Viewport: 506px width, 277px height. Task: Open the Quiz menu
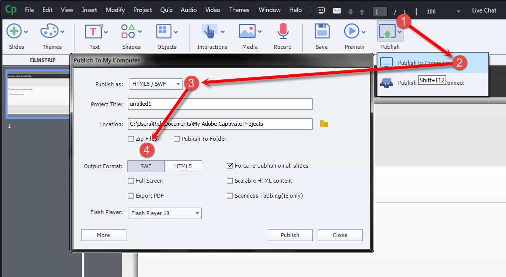click(166, 10)
